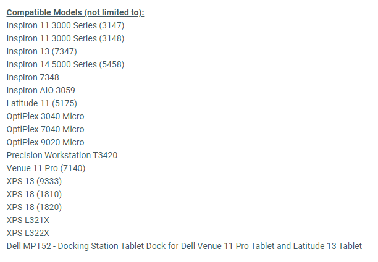Click the XPS 18 (1810) entry
This screenshot has width=378, height=262.
pos(34,195)
